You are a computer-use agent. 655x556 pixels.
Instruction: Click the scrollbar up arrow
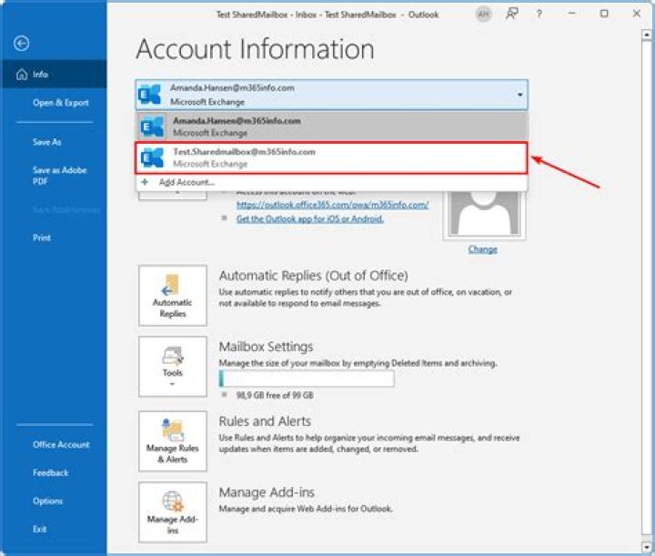tap(647, 35)
